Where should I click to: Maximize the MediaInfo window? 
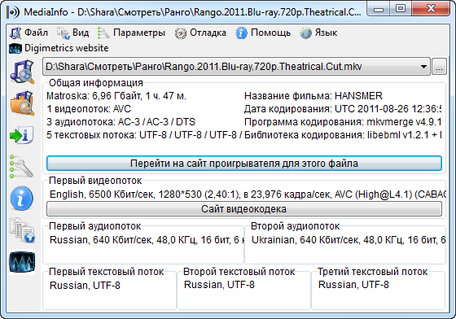401,9
